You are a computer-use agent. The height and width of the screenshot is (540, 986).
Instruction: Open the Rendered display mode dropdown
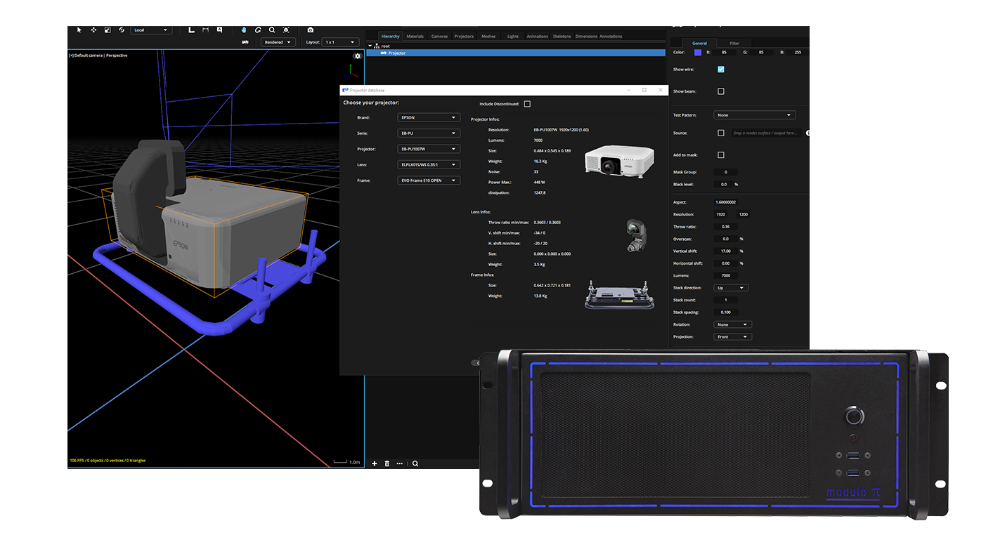click(x=278, y=42)
